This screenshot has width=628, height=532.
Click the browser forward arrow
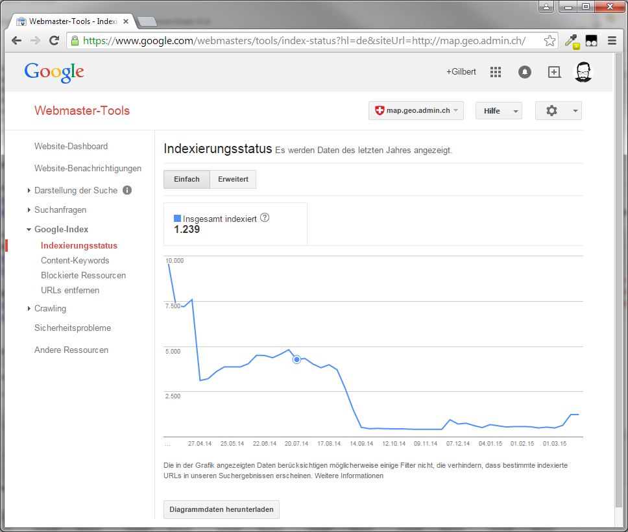pyautogui.click(x=35, y=40)
